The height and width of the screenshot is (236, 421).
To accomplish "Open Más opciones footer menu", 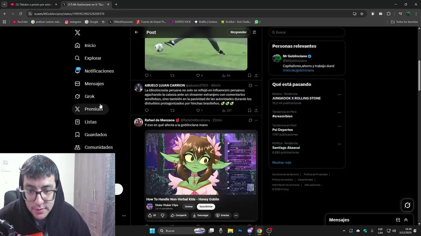I will 313,185.
